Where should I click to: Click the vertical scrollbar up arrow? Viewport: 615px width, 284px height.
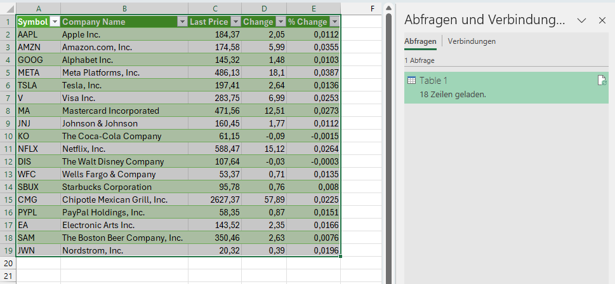click(x=388, y=8)
